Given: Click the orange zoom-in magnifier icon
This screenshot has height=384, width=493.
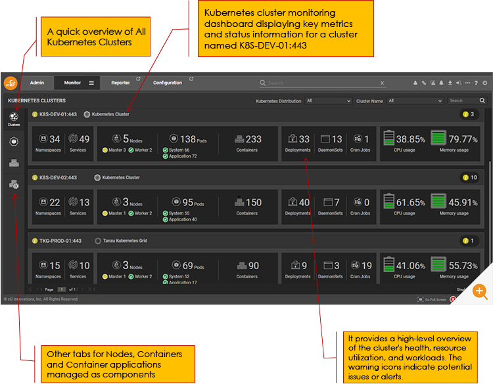Looking at the screenshot, I should 480,291.
